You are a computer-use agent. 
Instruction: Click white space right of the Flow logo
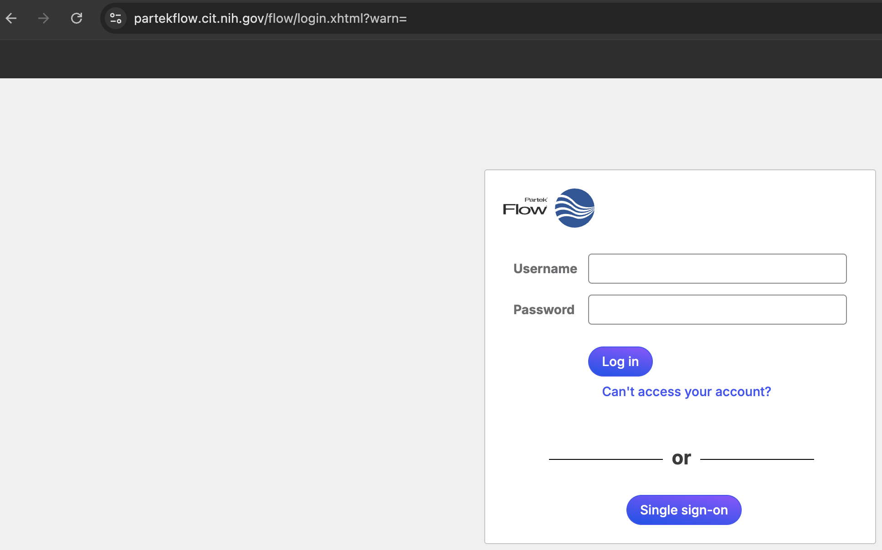[729, 208]
